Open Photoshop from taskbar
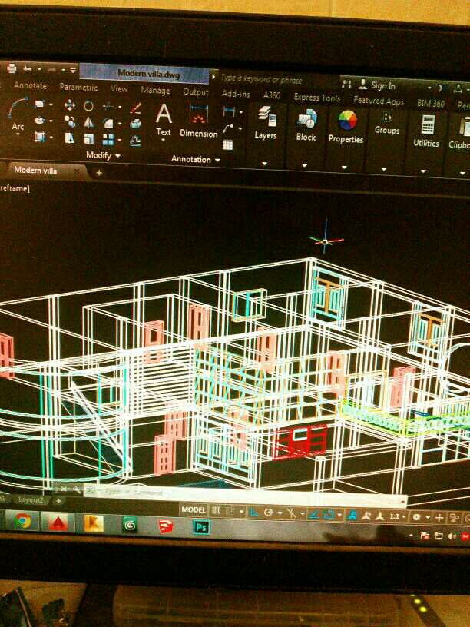This screenshot has height=627, width=470. 201,528
